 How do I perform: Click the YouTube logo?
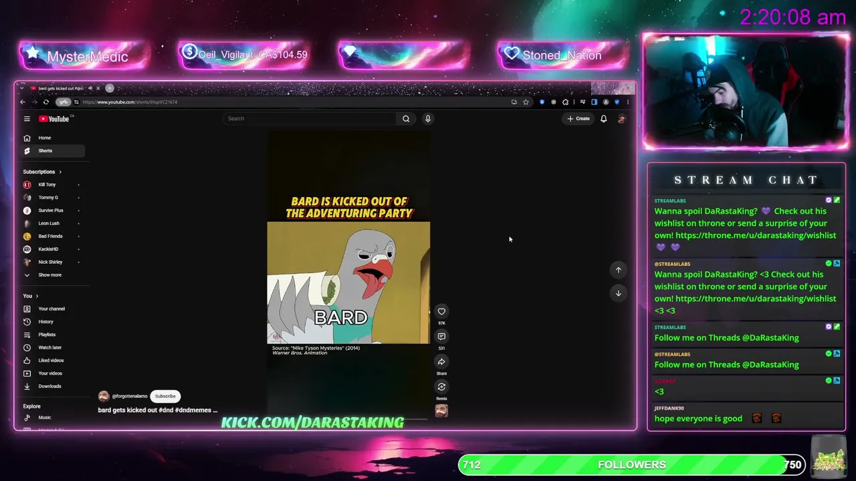click(x=55, y=119)
